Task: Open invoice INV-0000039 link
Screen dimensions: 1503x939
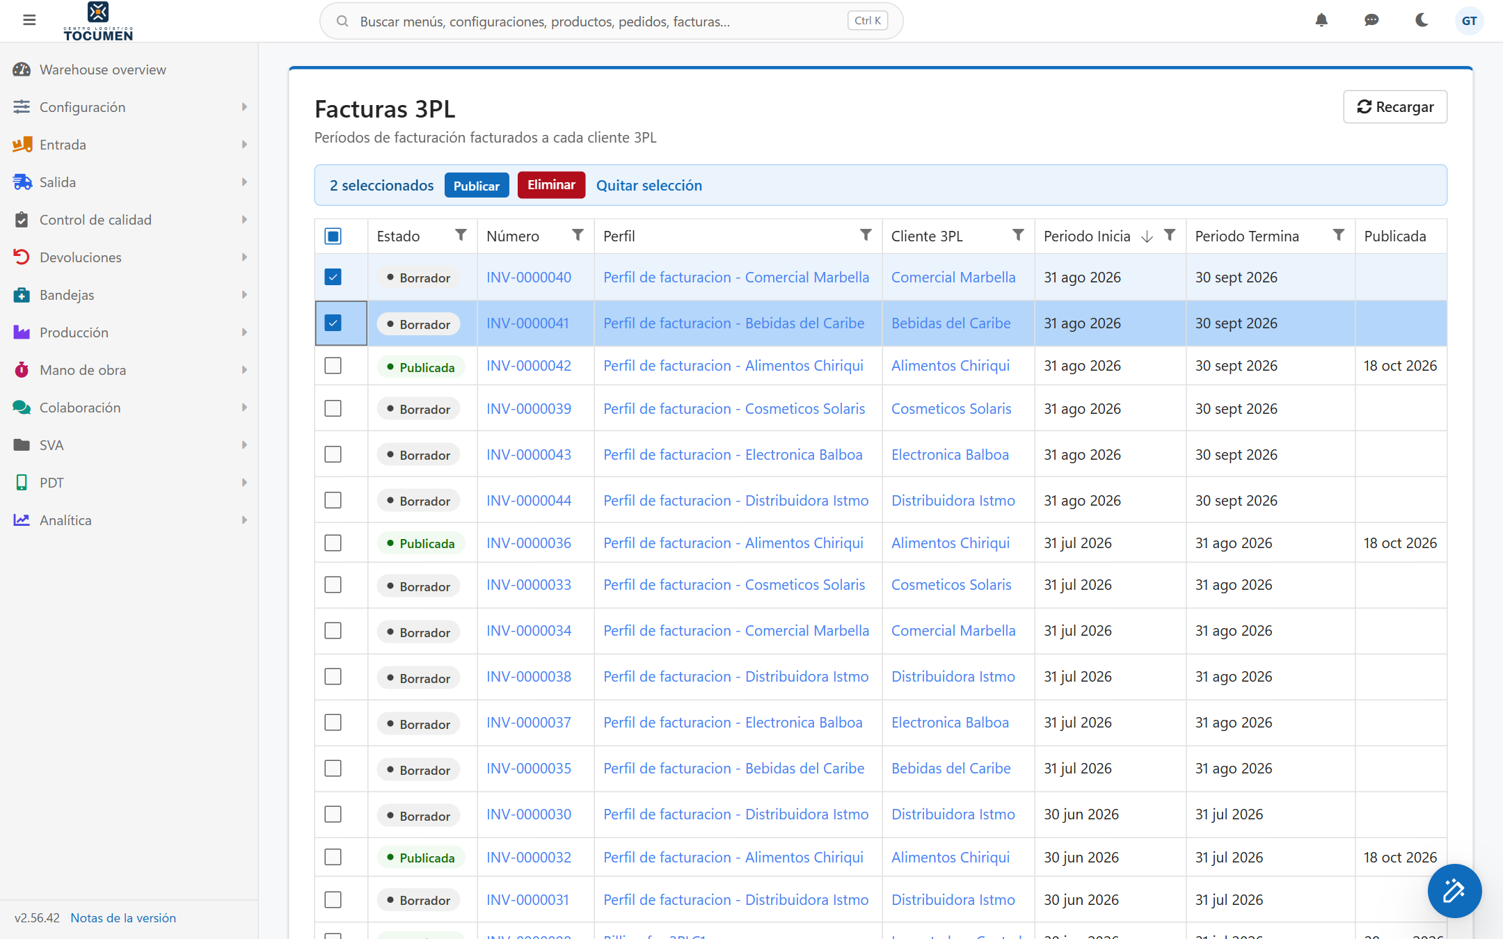Action: click(x=529, y=409)
